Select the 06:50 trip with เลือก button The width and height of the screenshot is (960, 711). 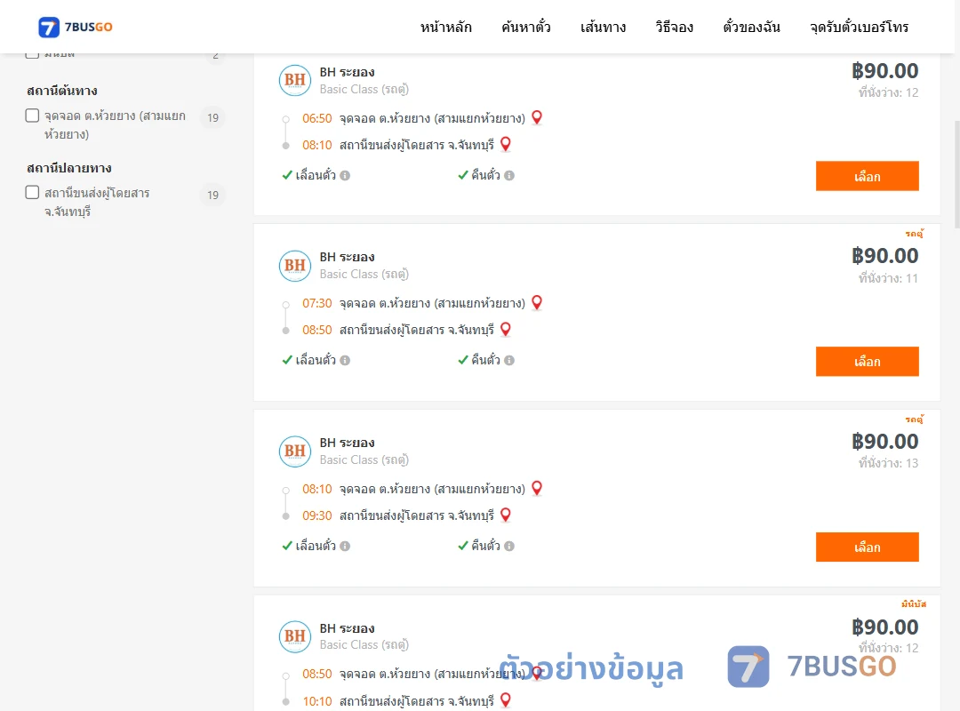[x=867, y=176]
